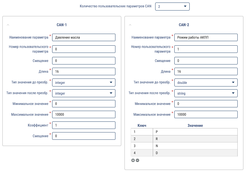
Task: Add a row with the plus icon
Action: [x=133, y=160]
